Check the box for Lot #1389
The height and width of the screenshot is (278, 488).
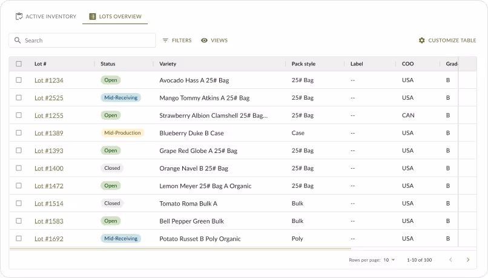(19, 133)
